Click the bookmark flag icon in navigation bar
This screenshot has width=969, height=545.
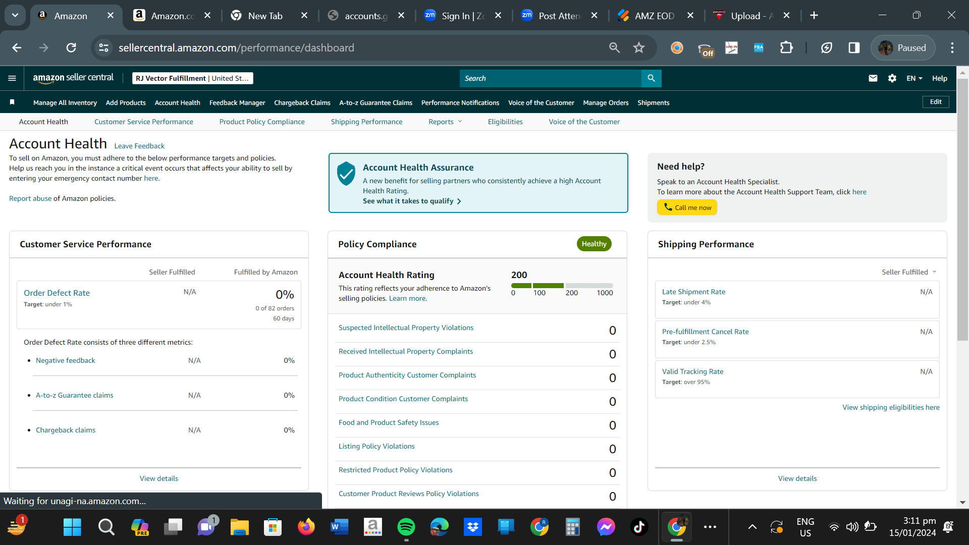click(12, 102)
